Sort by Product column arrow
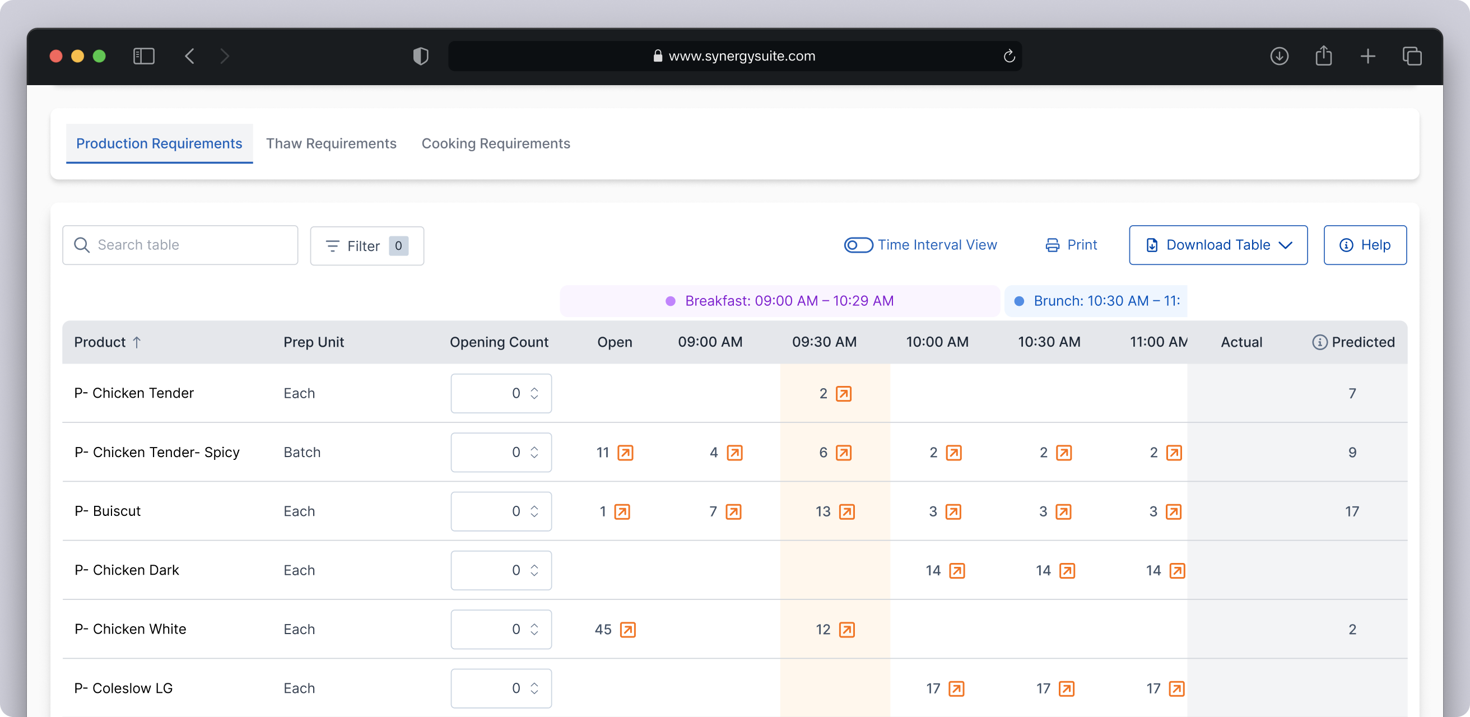Viewport: 1470px width, 717px height. click(136, 342)
